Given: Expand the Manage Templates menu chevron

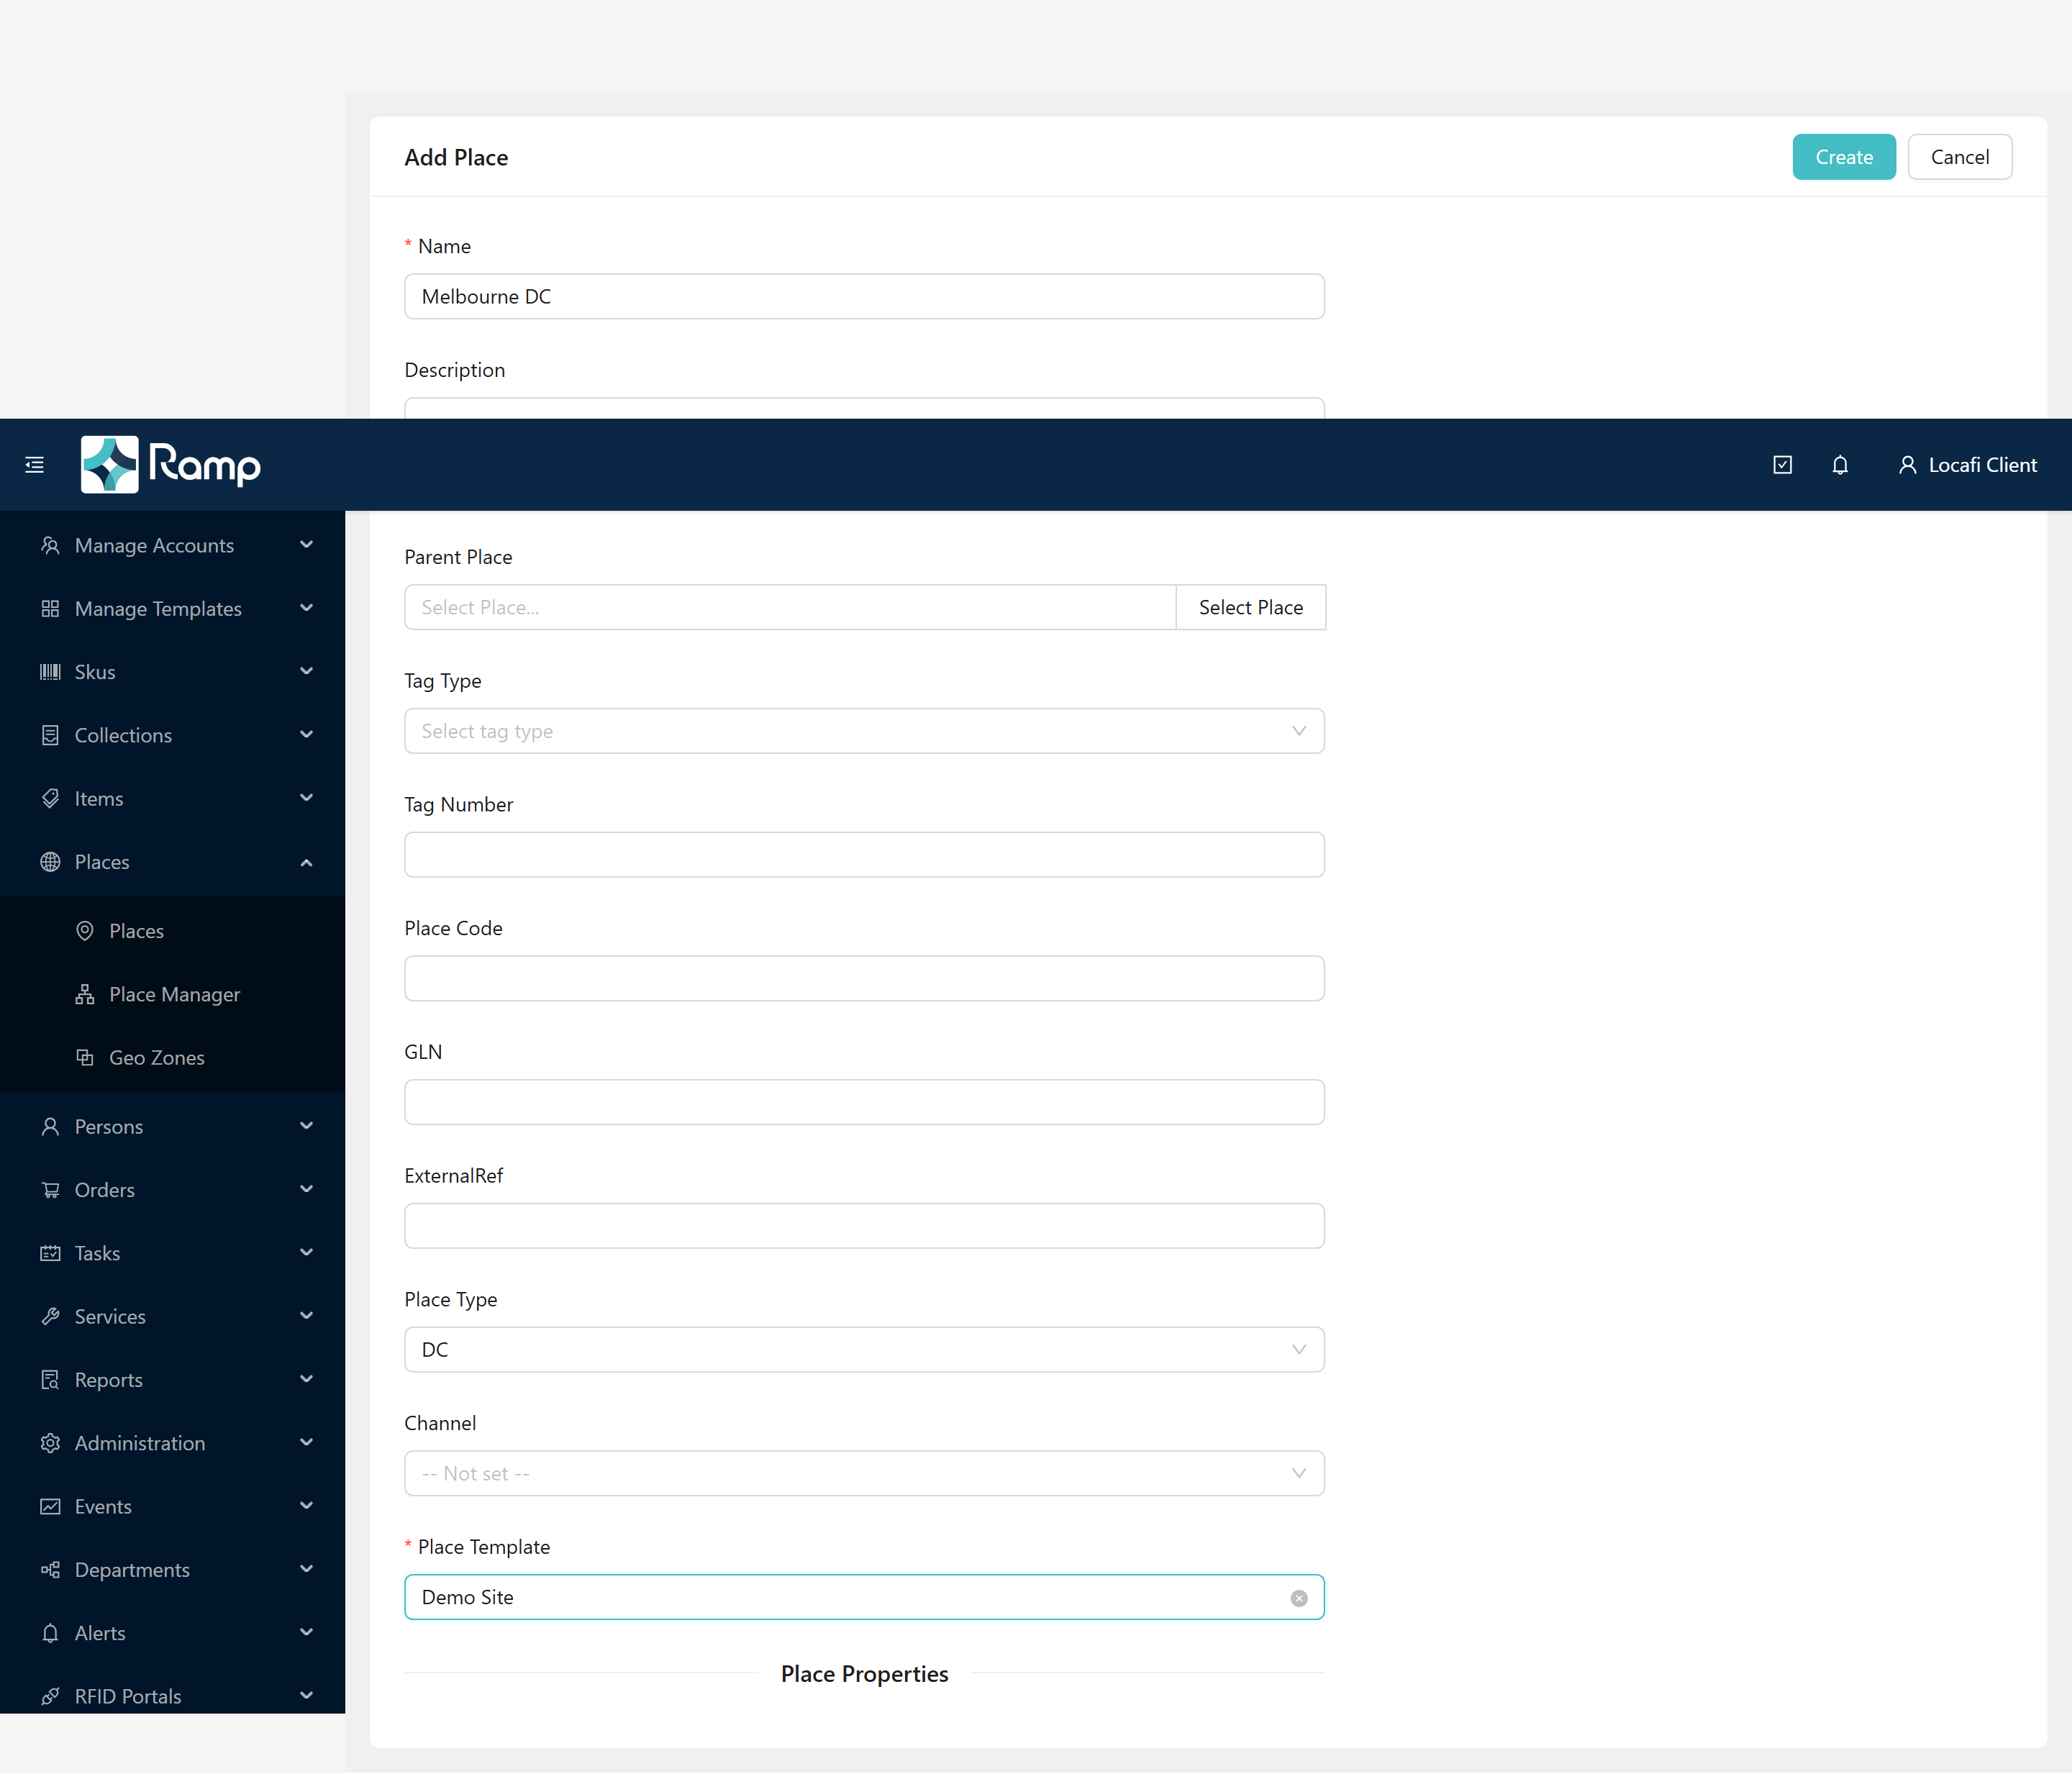Looking at the screenshot, I should pos(306,608).
